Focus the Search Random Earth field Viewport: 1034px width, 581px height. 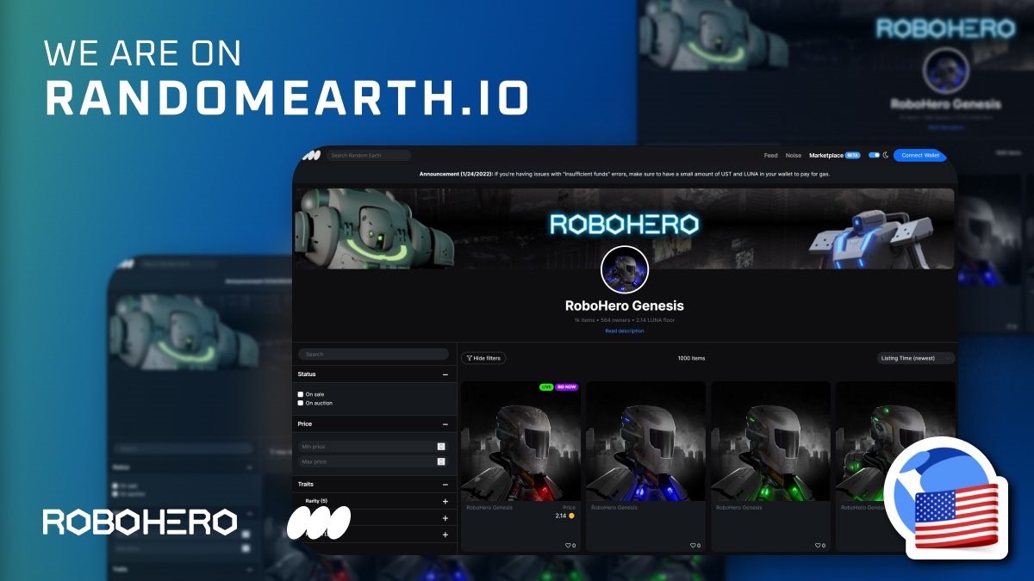click(x=369, y=156)
